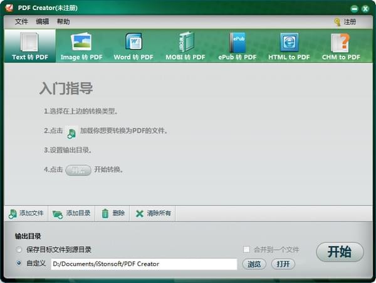
Task: Tick the 合并到一个文件 checkbox
Action: [x=246, y=249]
